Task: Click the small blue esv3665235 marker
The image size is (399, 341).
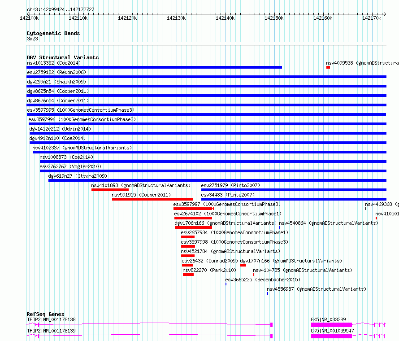Action: pos(226,284)
